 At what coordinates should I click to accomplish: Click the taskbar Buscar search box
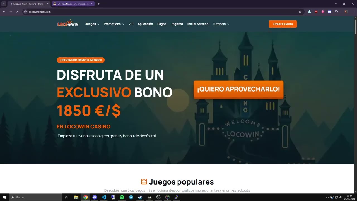[x=36, y=197]
